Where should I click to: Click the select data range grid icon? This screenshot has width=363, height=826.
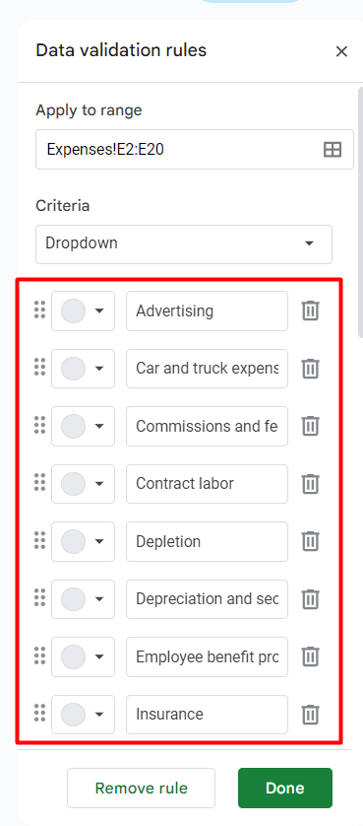click(332, 150)
